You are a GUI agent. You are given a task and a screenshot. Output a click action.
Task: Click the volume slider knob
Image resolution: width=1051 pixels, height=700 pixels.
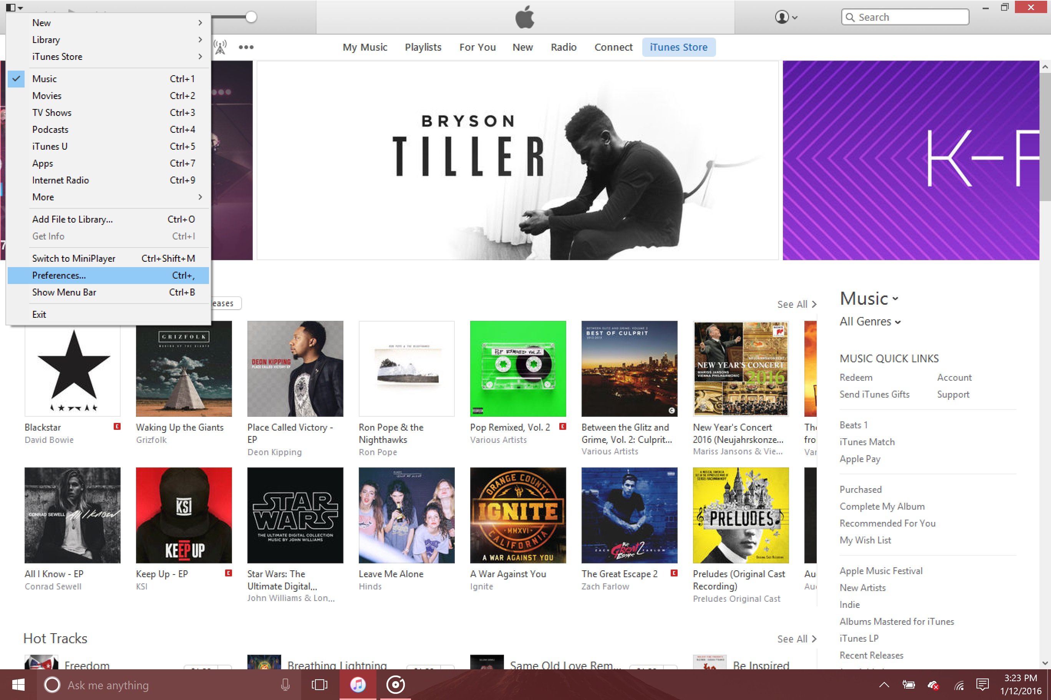coord(251,17)
